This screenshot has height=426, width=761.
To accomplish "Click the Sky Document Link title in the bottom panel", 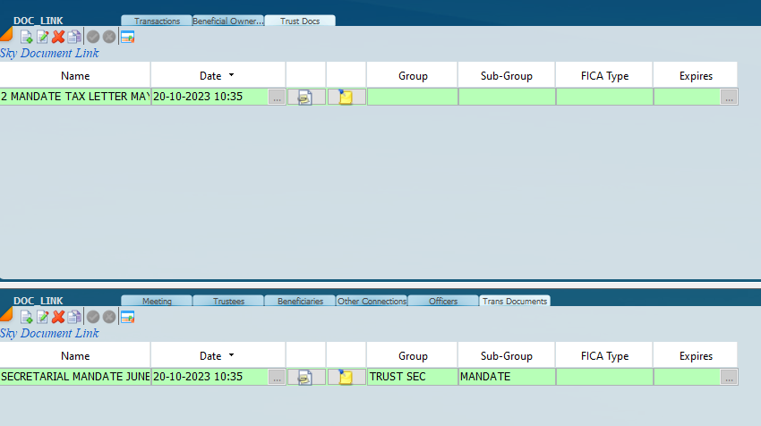I will click(x=50, y=333).
